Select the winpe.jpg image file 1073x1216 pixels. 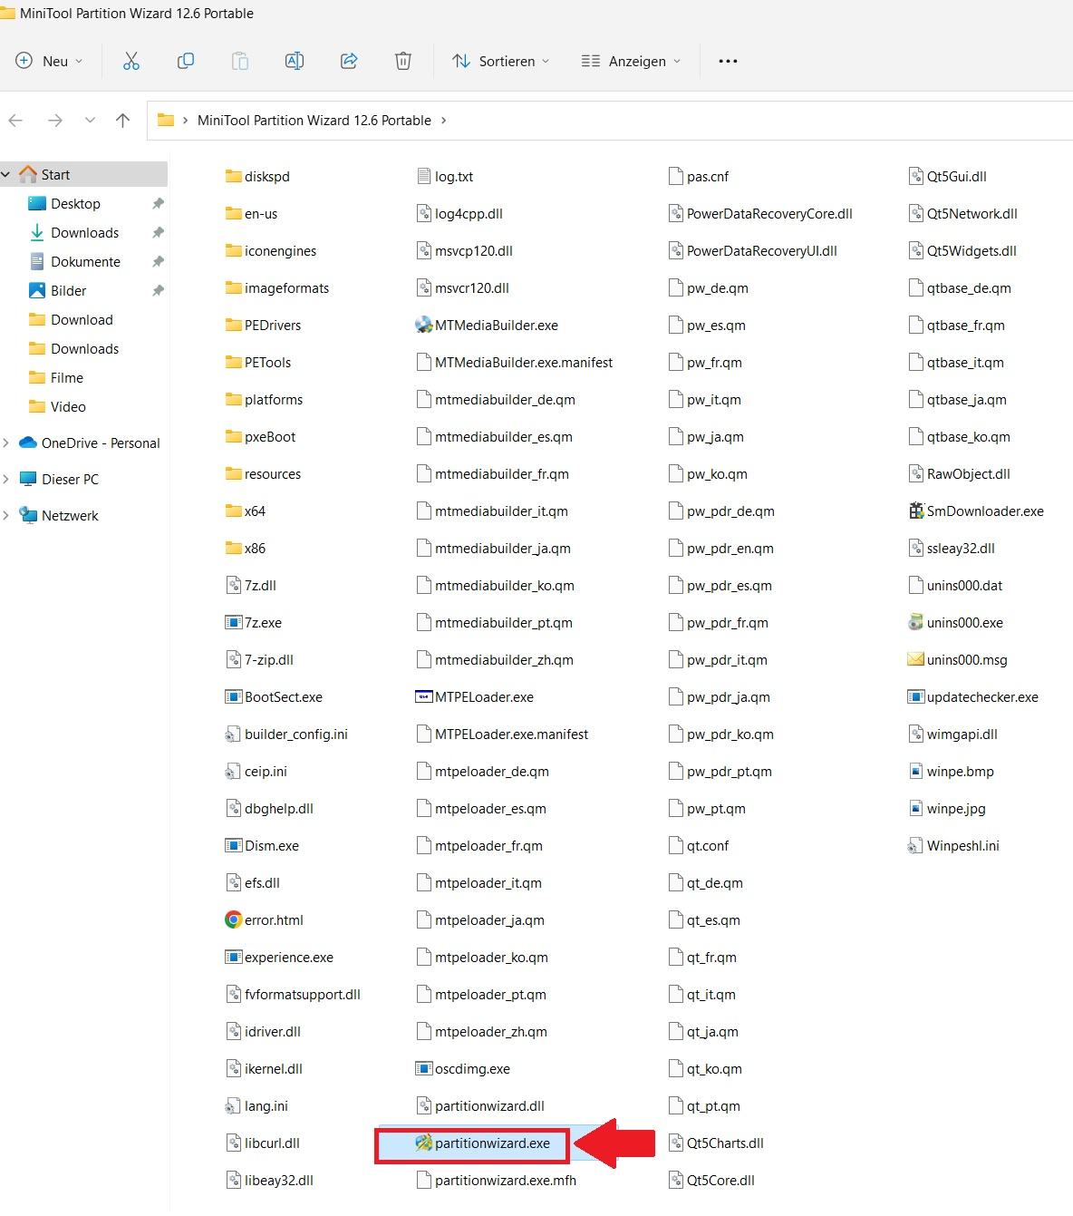pyautogui.click(x=946, y=808)
